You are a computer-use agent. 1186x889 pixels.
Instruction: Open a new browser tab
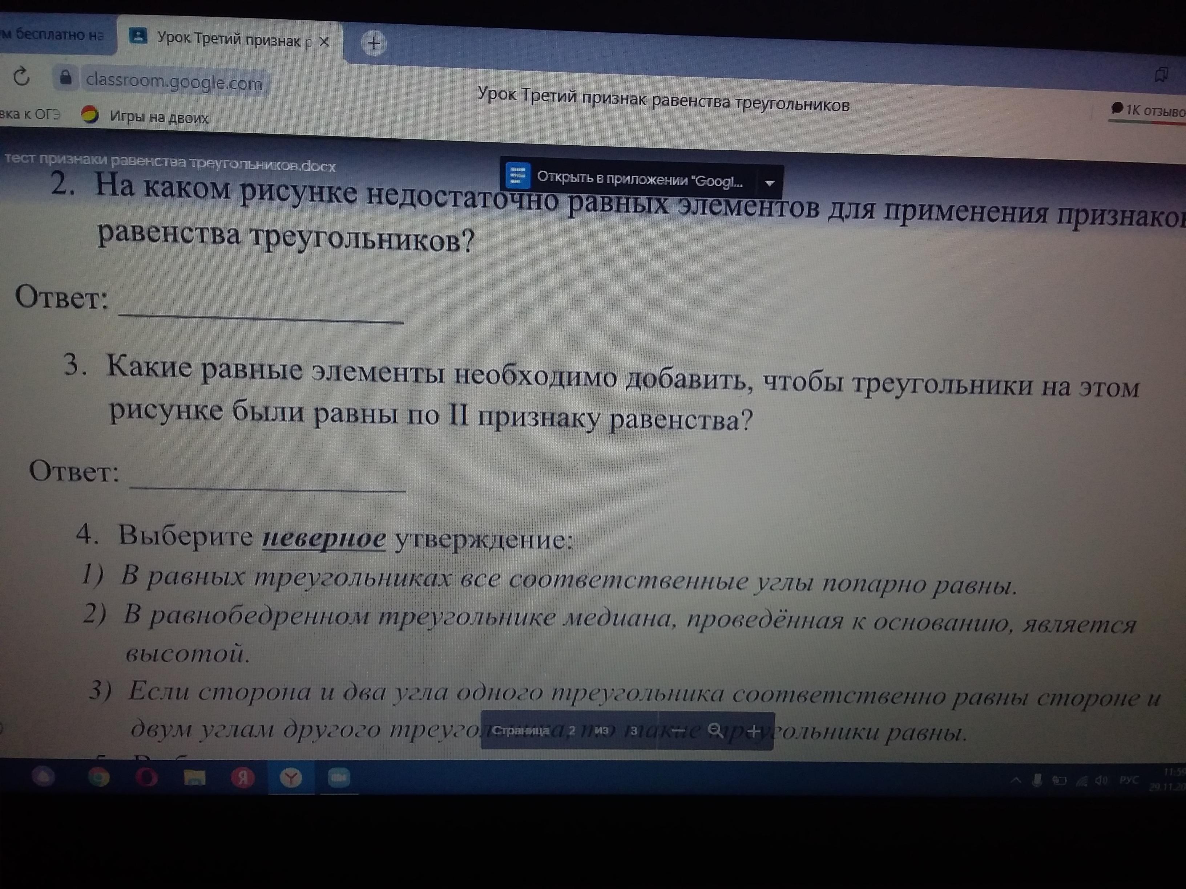click(x=374, y=42)
